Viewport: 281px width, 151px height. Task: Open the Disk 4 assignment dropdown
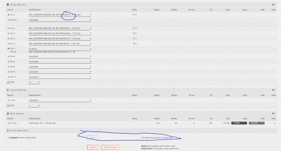(60, 44)
